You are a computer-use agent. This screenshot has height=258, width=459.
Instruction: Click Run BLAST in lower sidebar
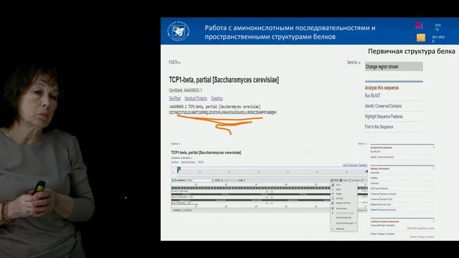375,151
